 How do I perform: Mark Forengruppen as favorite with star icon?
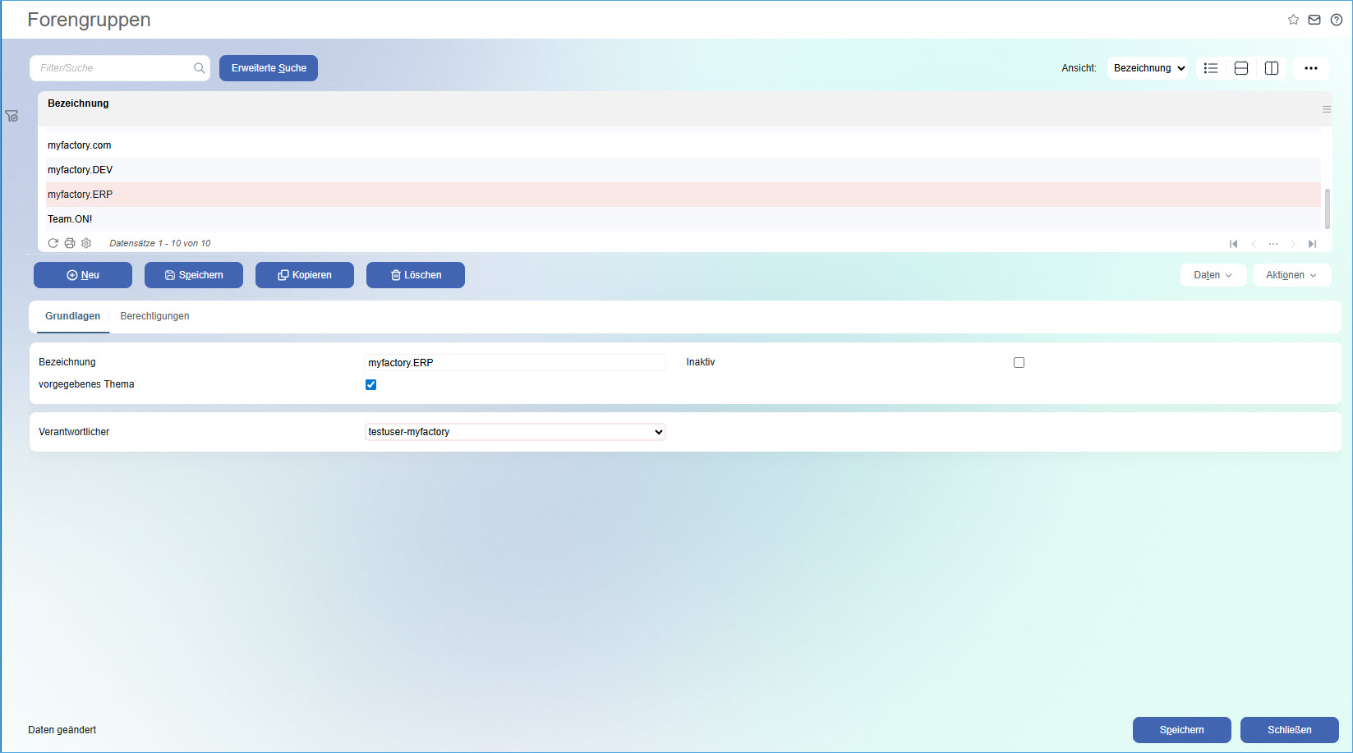1293,20
